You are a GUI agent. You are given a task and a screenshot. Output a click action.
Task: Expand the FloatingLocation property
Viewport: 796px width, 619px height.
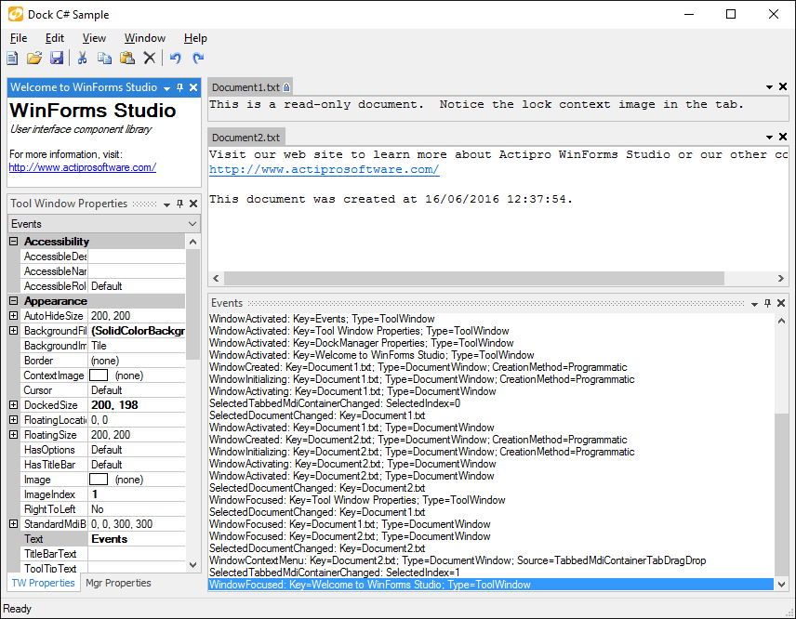click(x=14, y=420)
